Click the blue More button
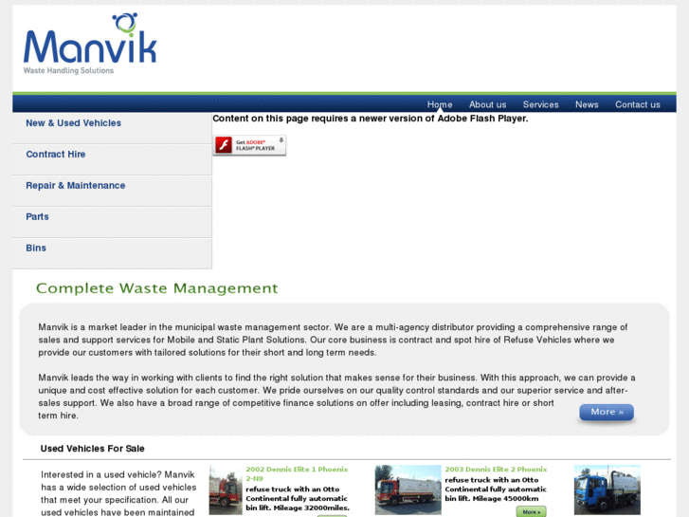689x517 pixels. [x=607, y=413]
